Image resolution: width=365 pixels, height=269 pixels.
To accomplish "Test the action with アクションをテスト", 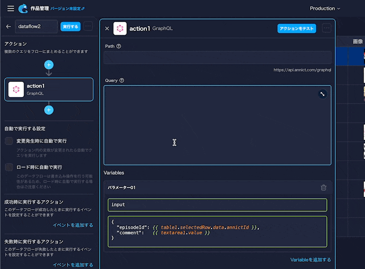I will click(x=297, y=28).
